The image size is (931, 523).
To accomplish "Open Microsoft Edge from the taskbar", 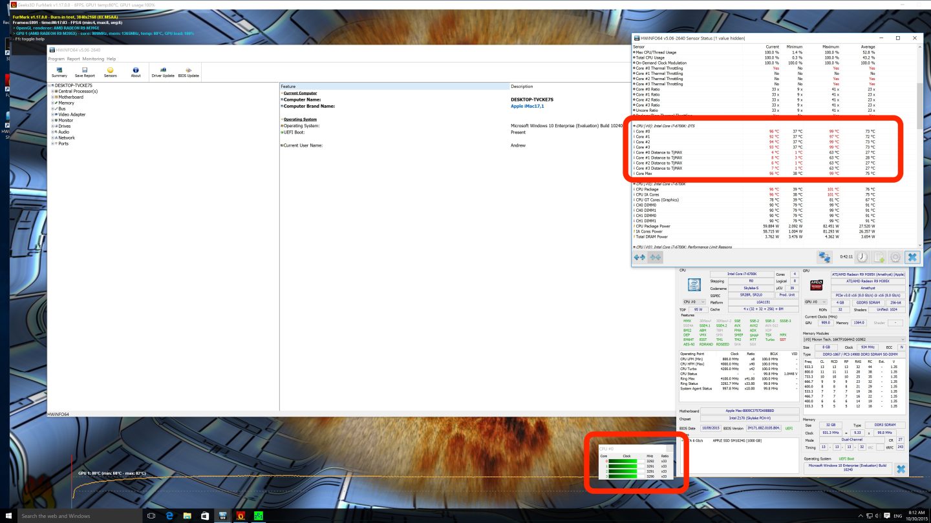I will coord(169,516).
